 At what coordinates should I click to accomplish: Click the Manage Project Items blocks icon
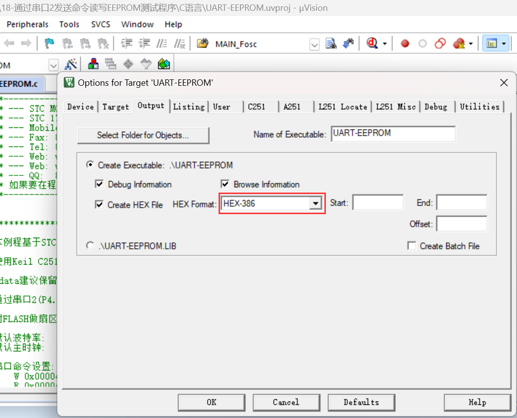(93, 64)
